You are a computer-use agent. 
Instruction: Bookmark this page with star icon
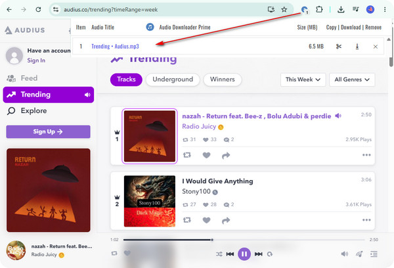[x=284, y=10]
